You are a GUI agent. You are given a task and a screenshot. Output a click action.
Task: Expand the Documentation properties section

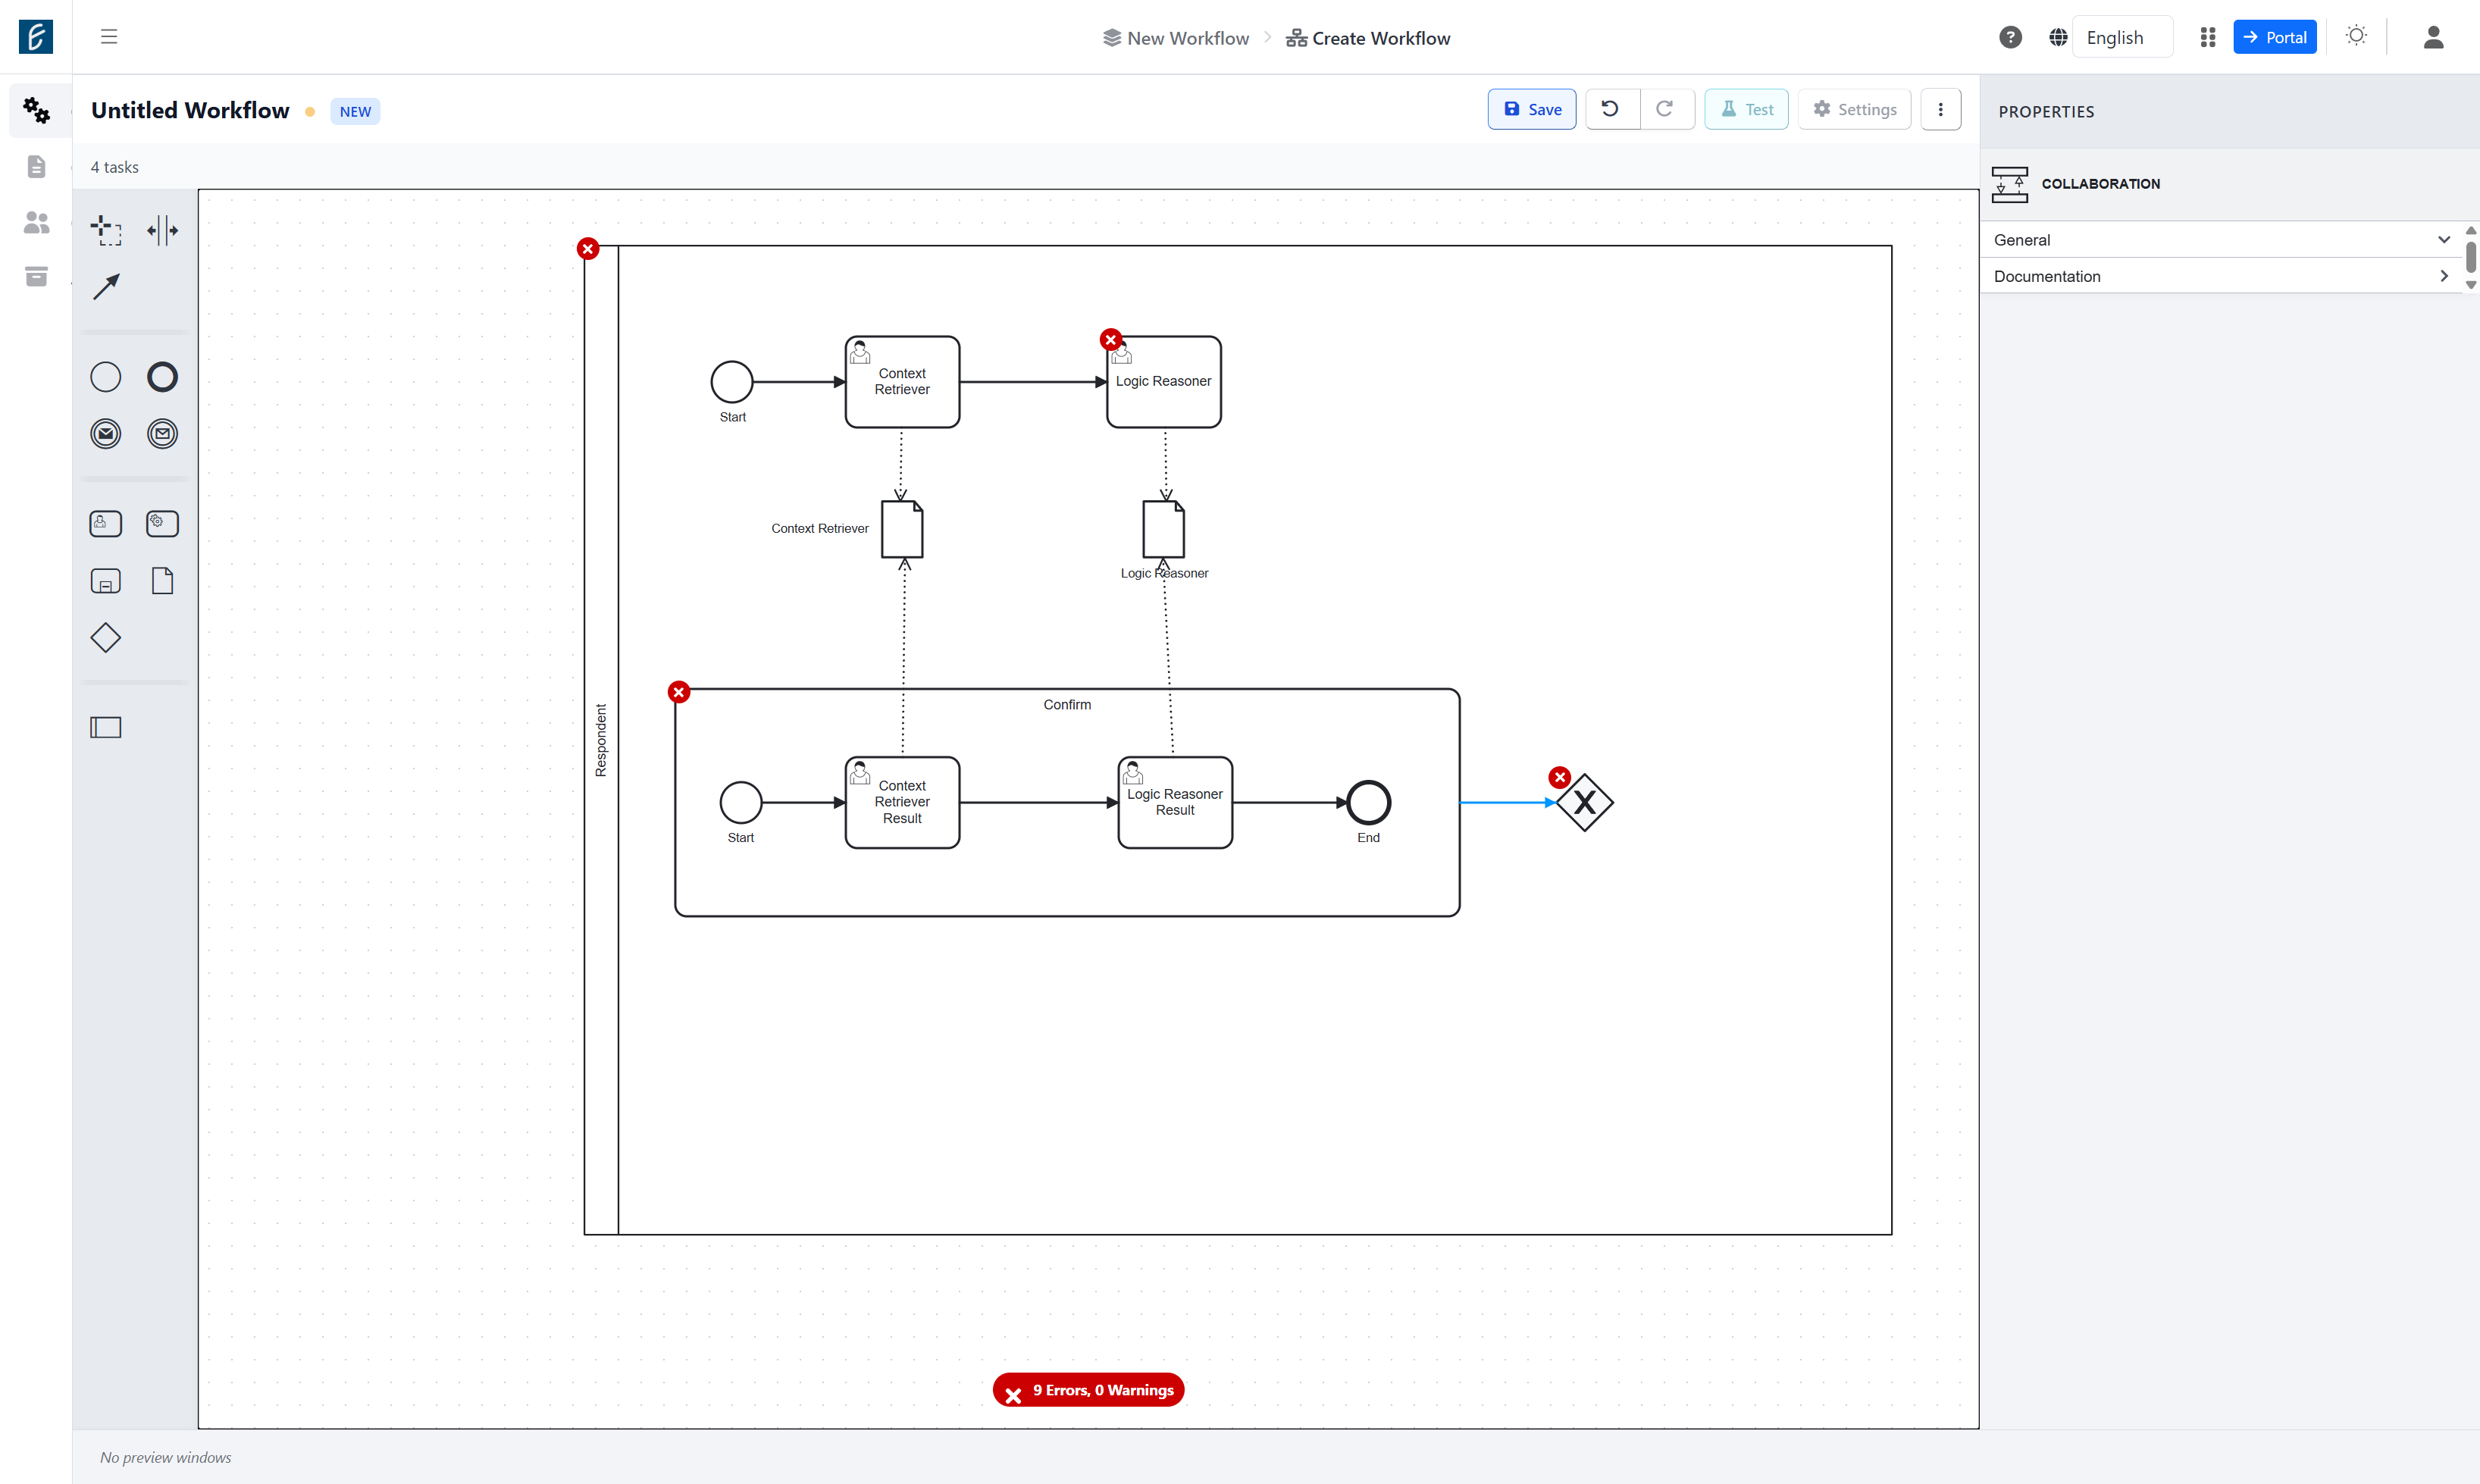pos(2222,276)
